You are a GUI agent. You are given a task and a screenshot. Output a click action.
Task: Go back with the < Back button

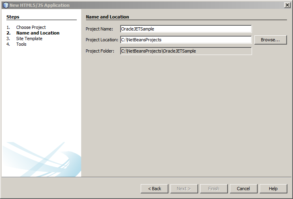click(154, 189)
